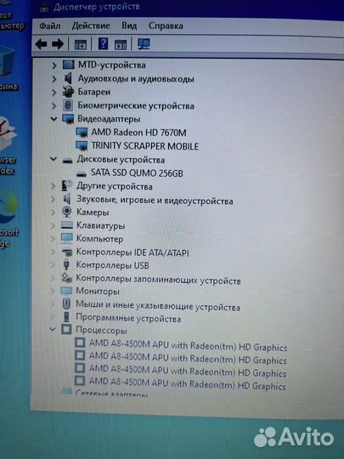Screen dimensions: 344x459
Task: Open the Справка menu
Action: 166,25
